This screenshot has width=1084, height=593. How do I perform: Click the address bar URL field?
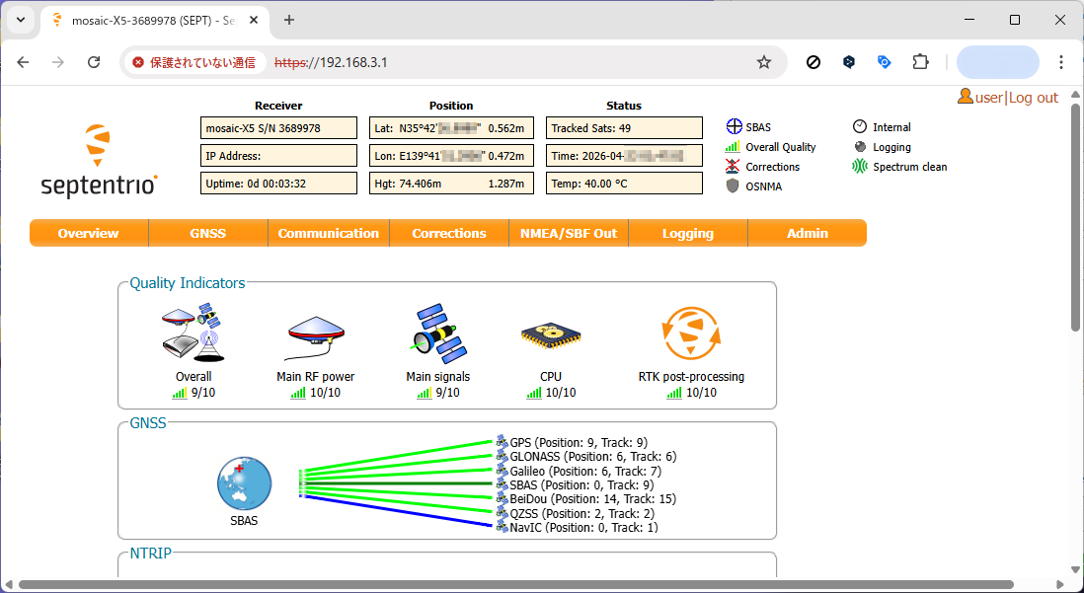[x=513, y=62]
